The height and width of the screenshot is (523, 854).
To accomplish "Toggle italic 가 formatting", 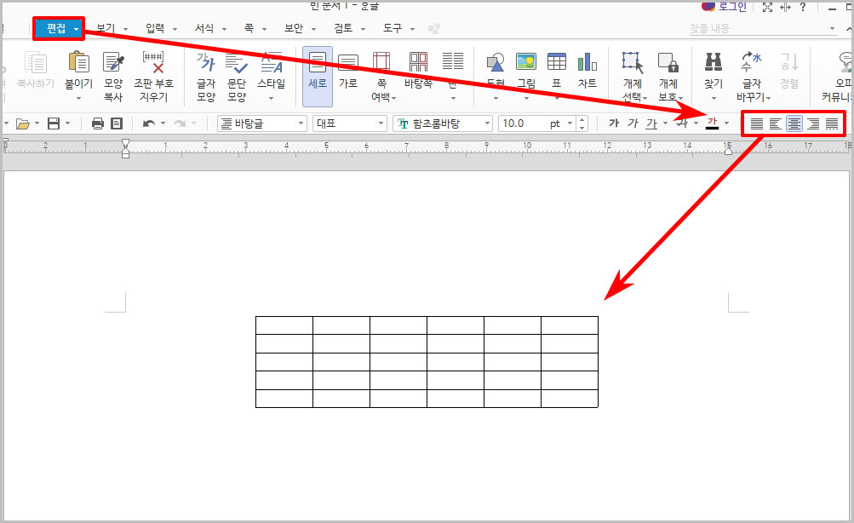I will [633, 124].
